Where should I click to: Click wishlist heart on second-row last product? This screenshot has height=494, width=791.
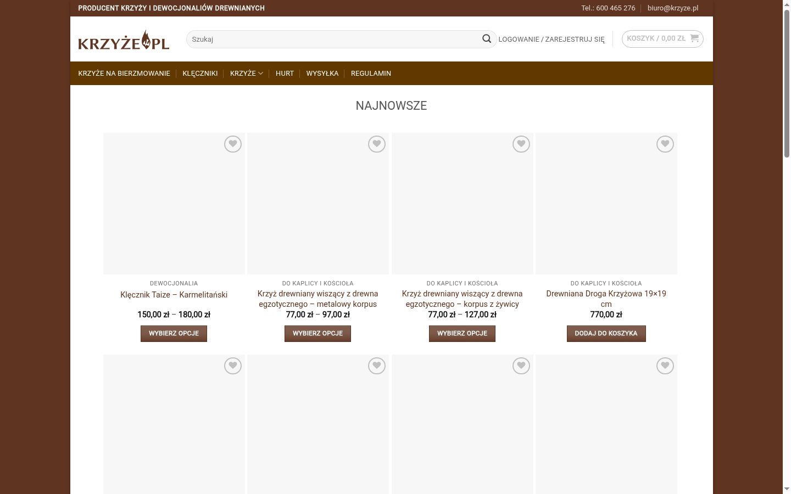665,366
